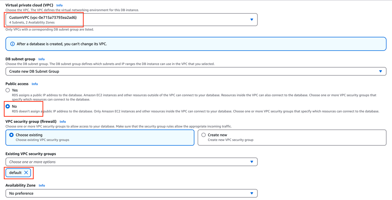Click the info icon in VPC notice
Screen dimensions: 392x200
[13, 44]
